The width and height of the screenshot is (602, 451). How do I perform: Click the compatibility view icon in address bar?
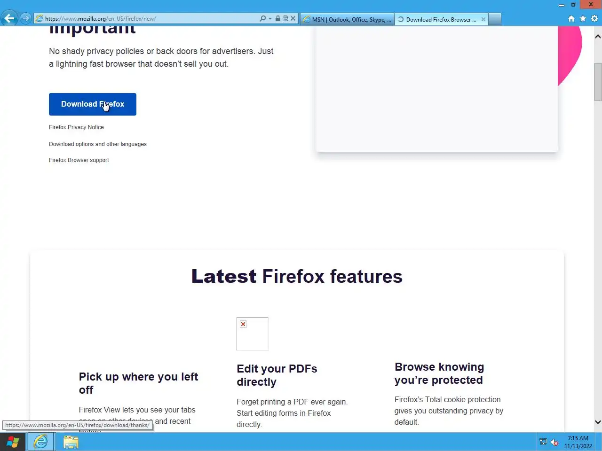pos(285,19)
